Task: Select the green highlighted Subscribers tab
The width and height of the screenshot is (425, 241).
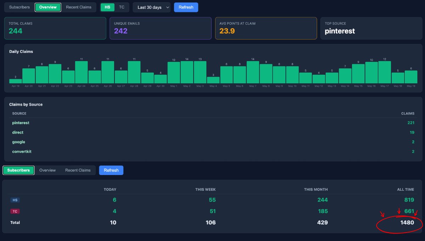Action: (x=18, y=170)
